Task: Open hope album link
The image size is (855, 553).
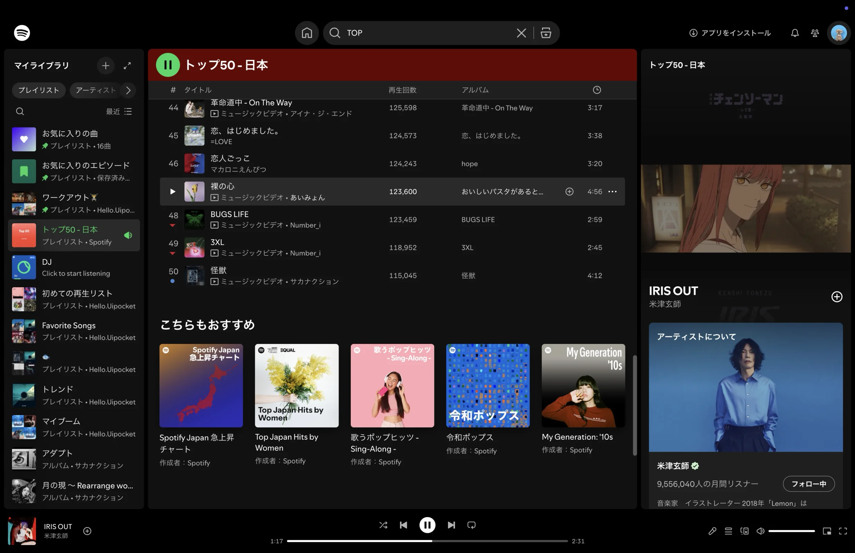Action: [469, 163]
